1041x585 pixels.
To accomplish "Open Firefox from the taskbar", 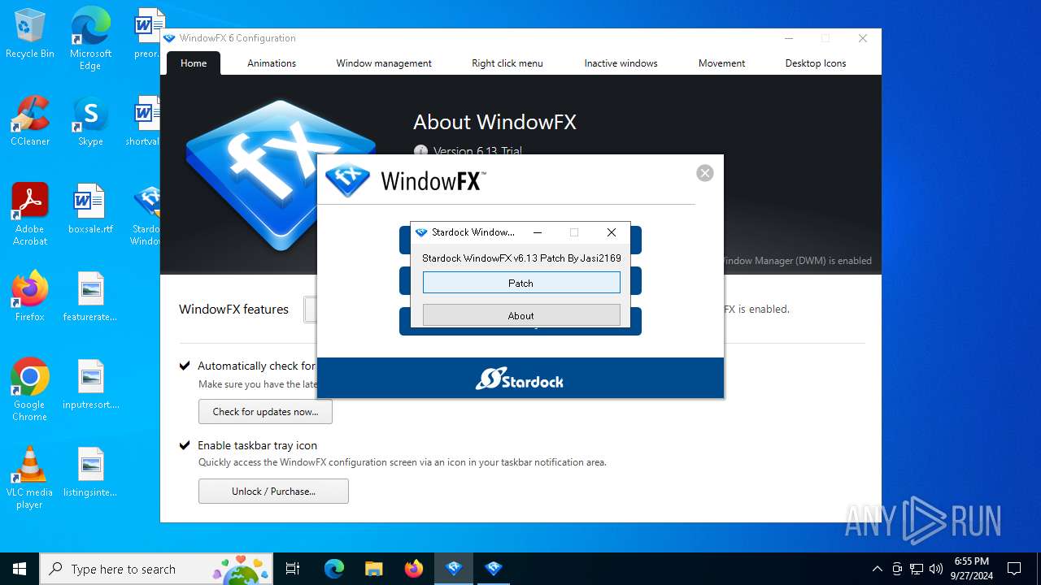I will pos(413,569).
